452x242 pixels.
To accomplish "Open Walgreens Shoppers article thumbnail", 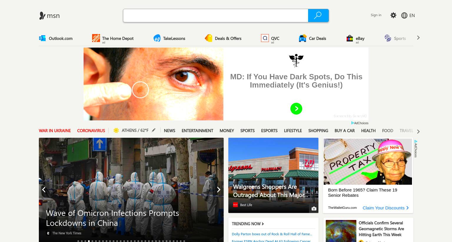I will [x=273, y=175].
